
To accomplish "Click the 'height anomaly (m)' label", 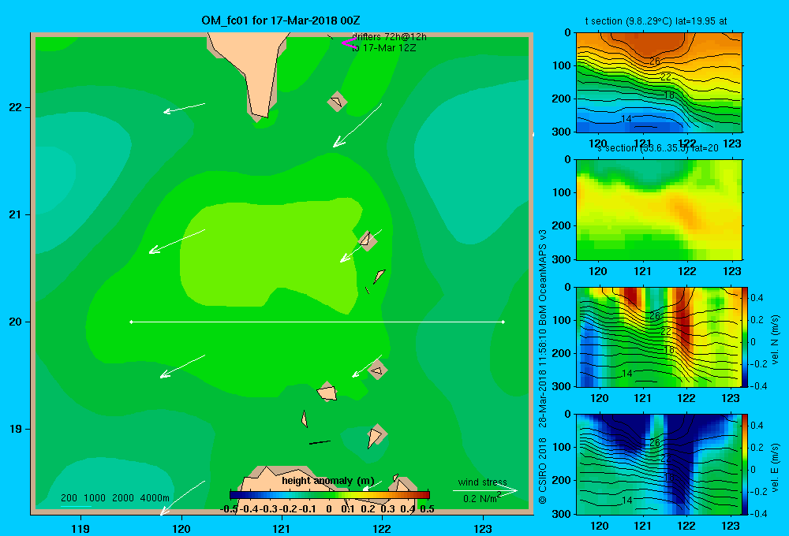I will point(327,481).
